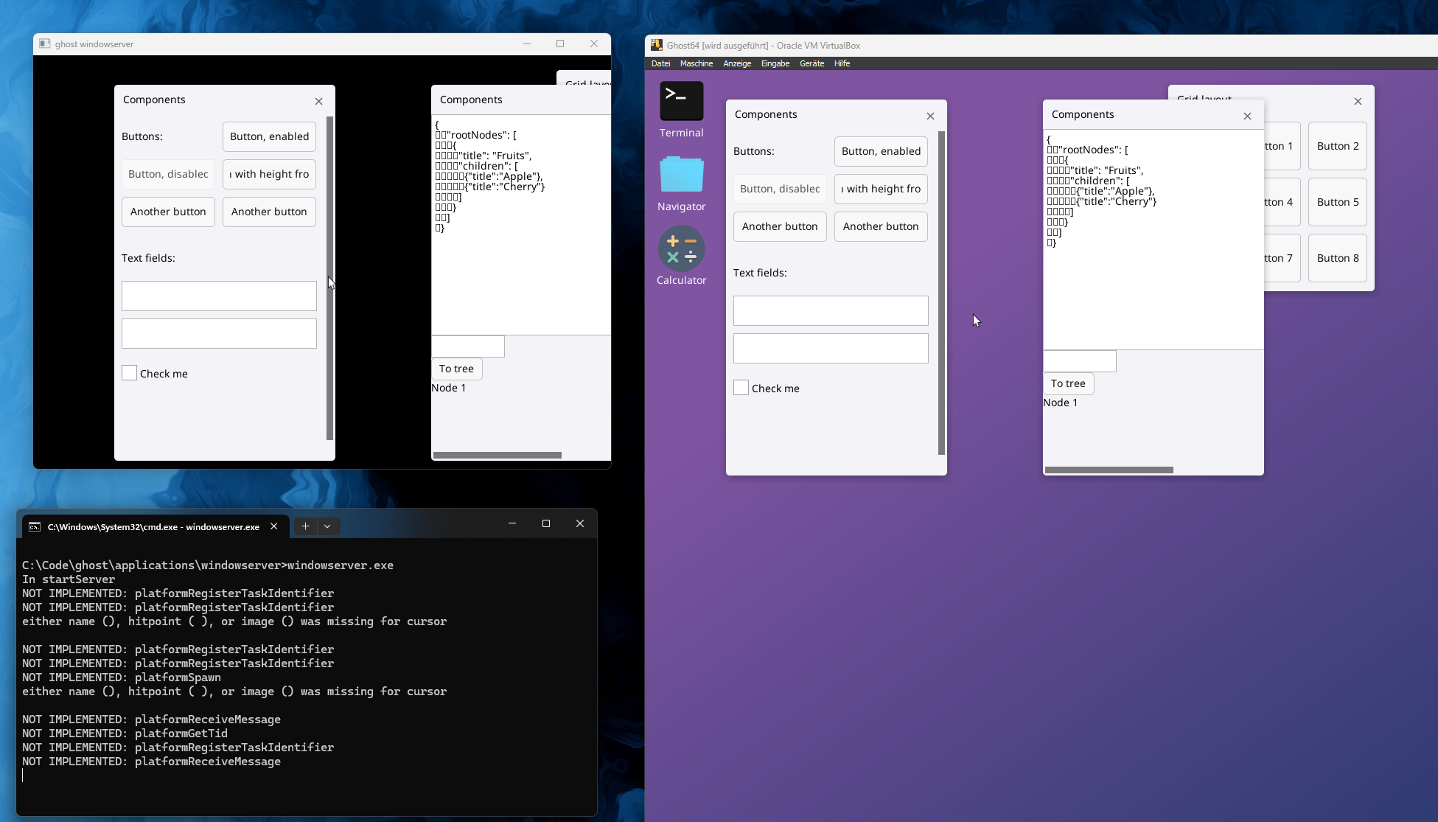Open the terminal tab dropdown chevron
The image size is (1438, 822).
(x=327, y=526)
